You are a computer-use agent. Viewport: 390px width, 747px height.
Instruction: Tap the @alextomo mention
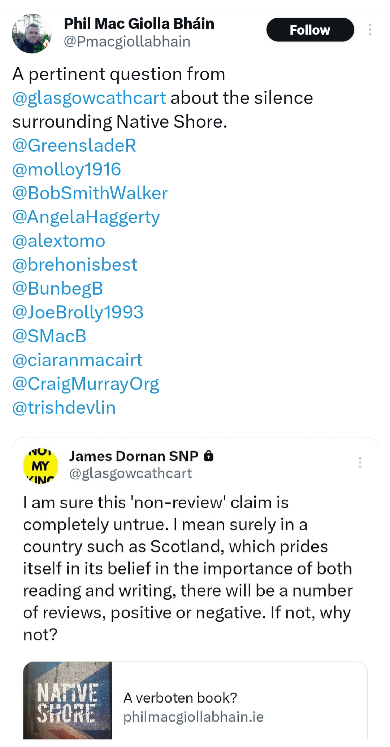coord(59,241)
